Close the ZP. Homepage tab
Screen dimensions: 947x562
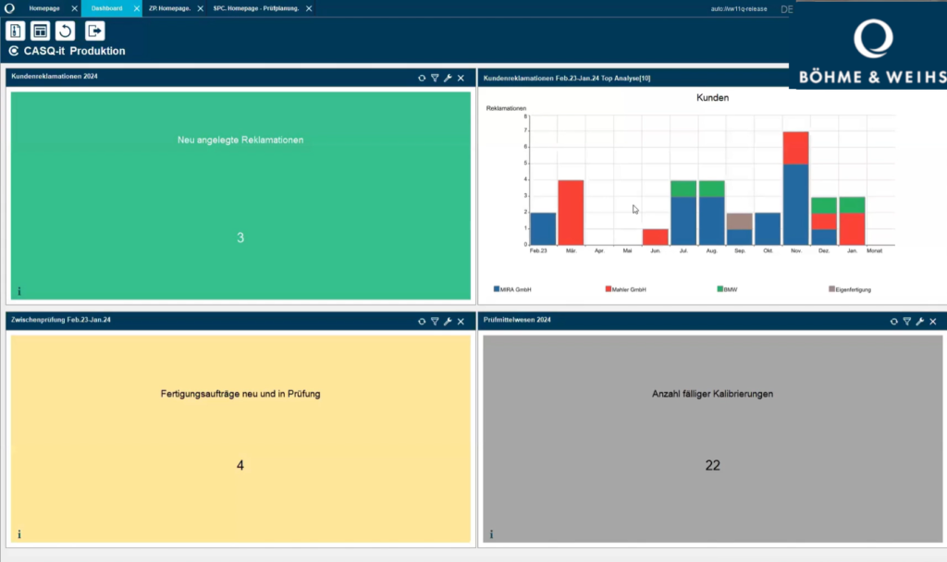(201, 8)
